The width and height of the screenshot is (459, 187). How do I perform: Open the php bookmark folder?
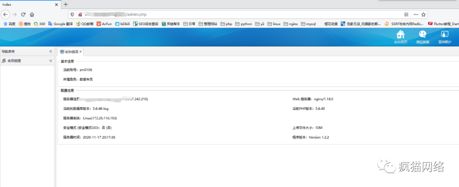tap(226, 24)
